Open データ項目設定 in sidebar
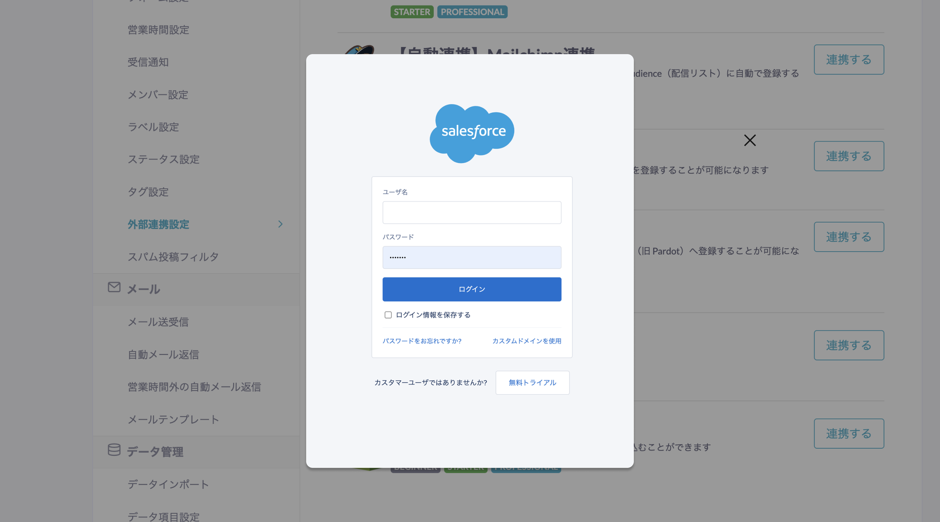This screenshot has width=940, height=522. 164,516
